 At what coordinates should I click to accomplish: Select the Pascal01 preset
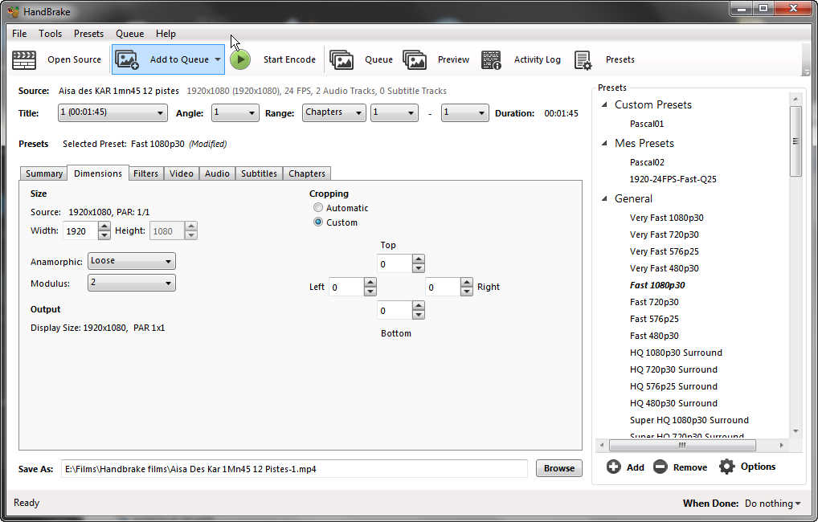pyautogui.click(x=647, y=124)
